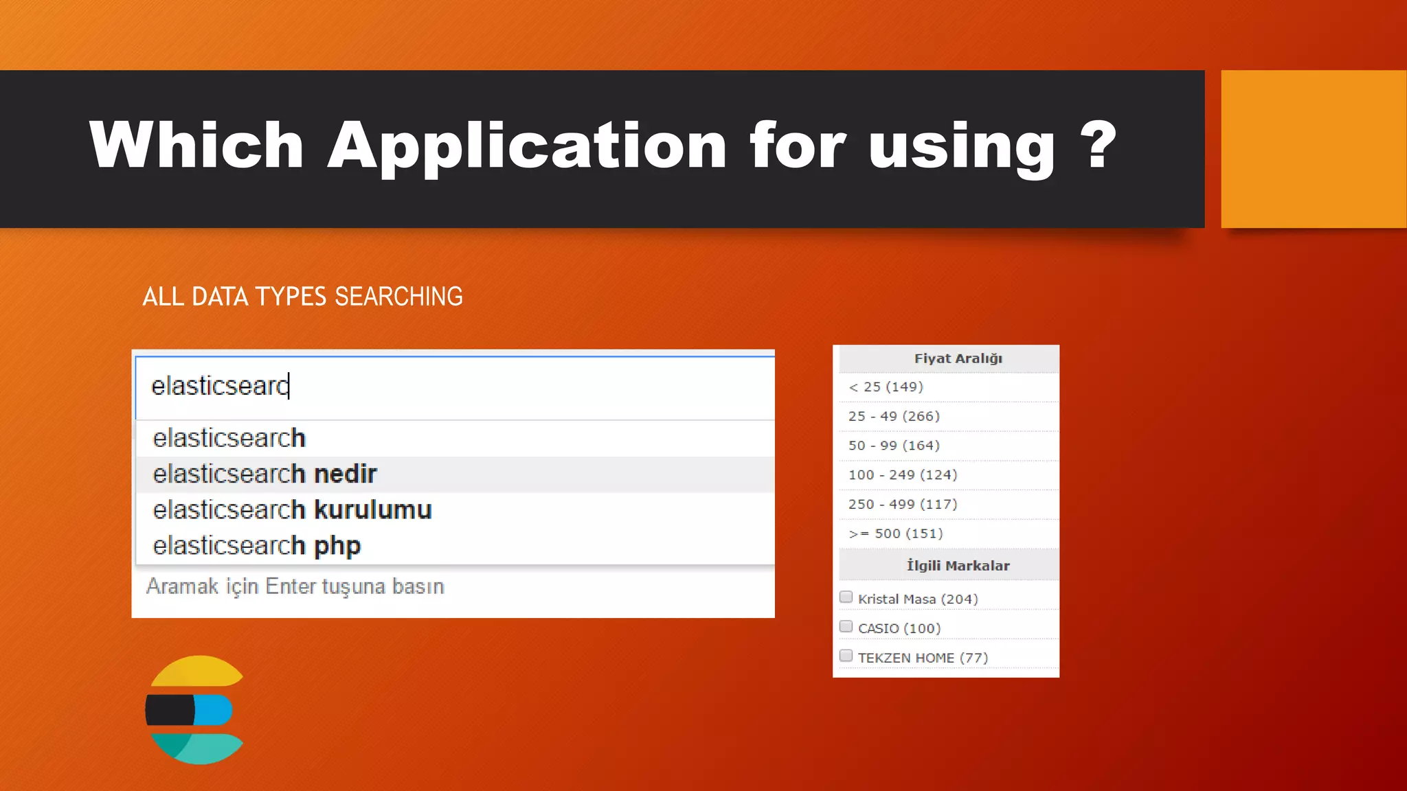Filter by price range "50 - 99 (164)"
The height and width of the screenshot is (791, 1407).
[x=949, y=446]
